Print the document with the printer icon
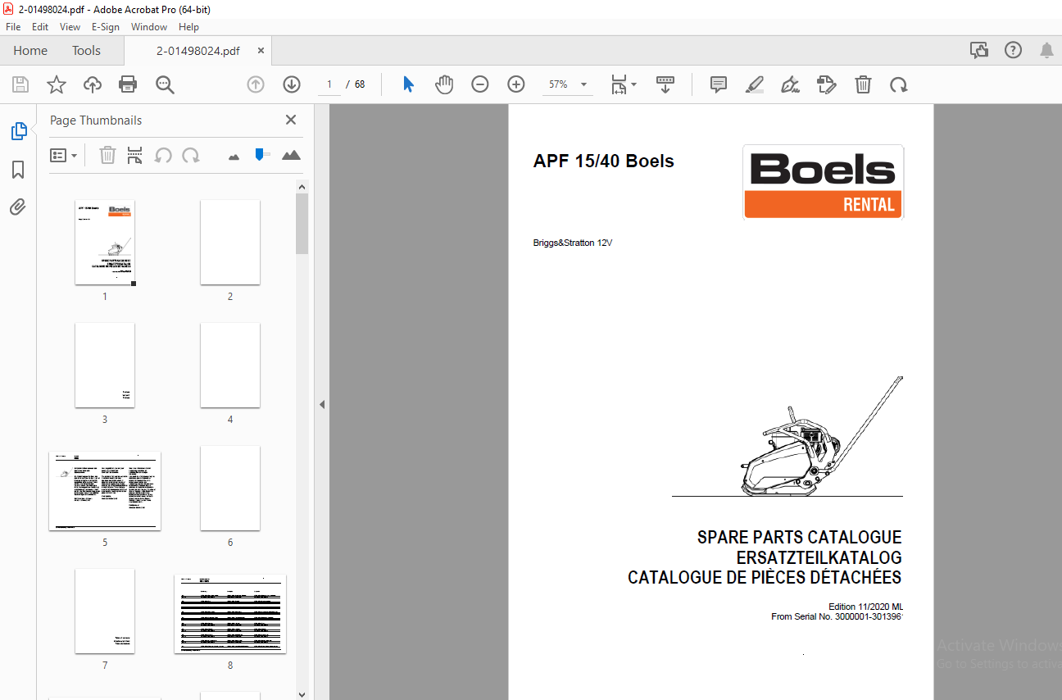Image resolution: width=1062 pixels, height=700 pixels. [x=128, y=84]
